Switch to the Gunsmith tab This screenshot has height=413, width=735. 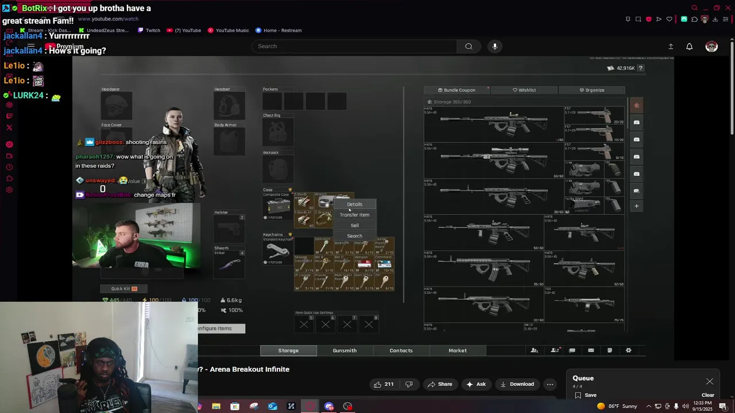345,350
